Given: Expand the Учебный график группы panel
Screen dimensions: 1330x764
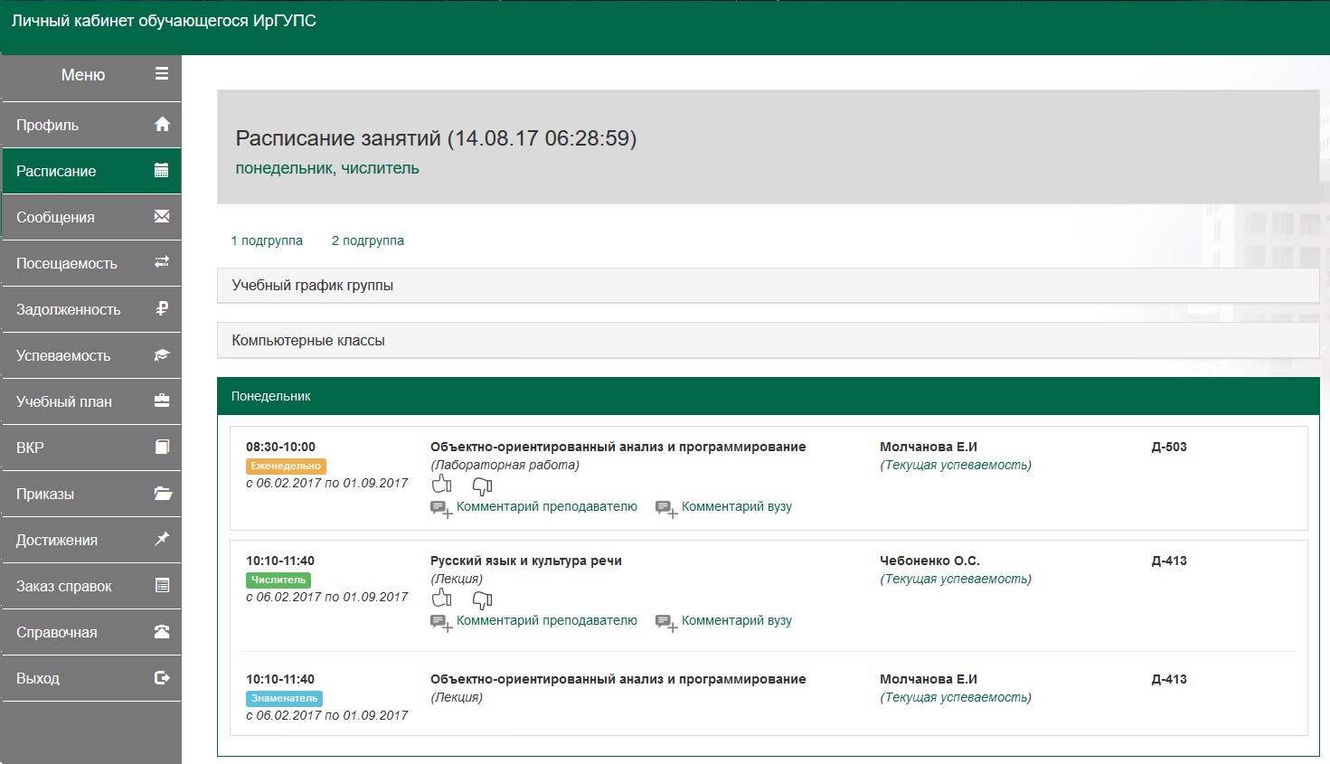Looking at the screenshot, I should [768, 286].
